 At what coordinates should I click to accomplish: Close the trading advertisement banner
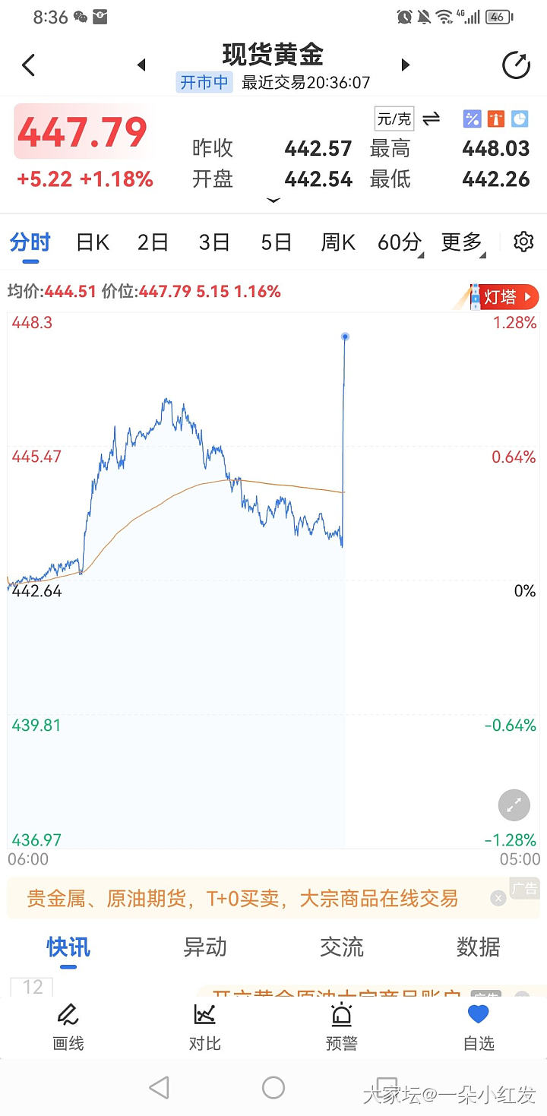point(498,899)
